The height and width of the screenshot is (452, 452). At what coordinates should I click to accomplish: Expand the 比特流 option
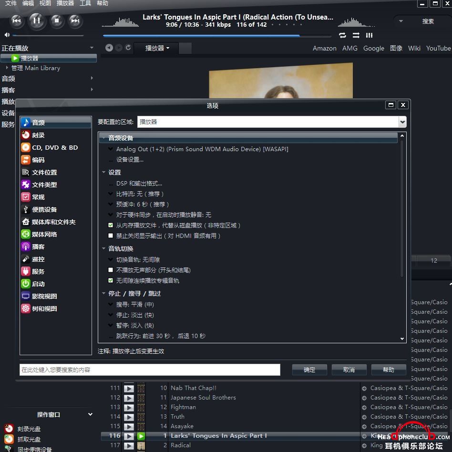(110, 194)
